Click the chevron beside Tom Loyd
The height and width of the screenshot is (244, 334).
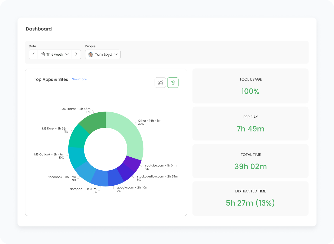pyautogui.click(x=116, y=55)
